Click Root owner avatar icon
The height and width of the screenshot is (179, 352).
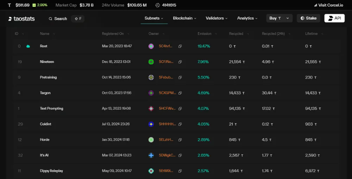click(151, 47)
